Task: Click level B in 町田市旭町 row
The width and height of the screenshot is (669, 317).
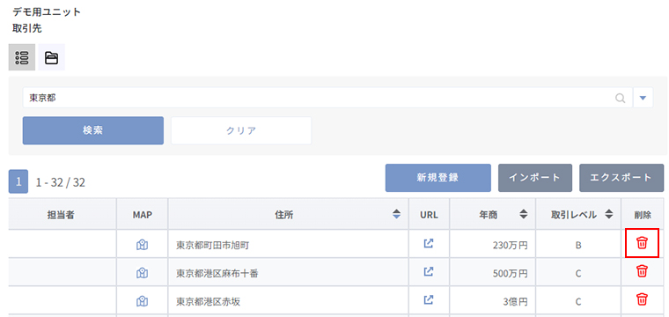Action: [x=578, y=246]
